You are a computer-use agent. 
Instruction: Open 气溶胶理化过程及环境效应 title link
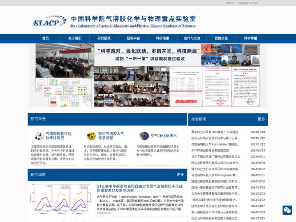[x=58, y=136]
